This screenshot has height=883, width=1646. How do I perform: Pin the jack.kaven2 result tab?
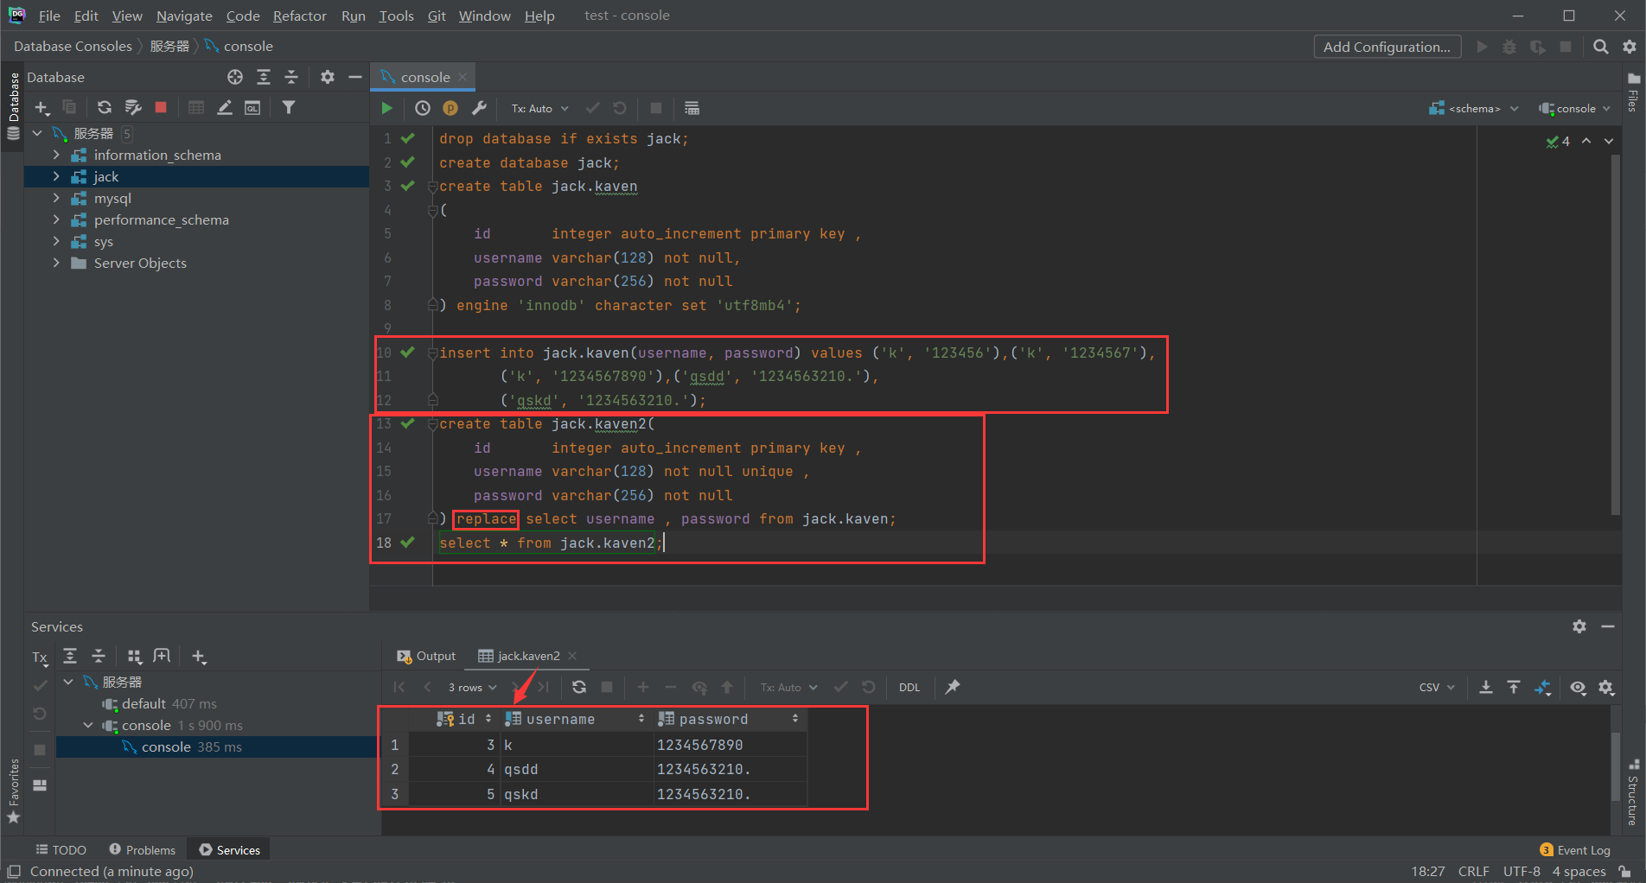[x=953, y=687]
